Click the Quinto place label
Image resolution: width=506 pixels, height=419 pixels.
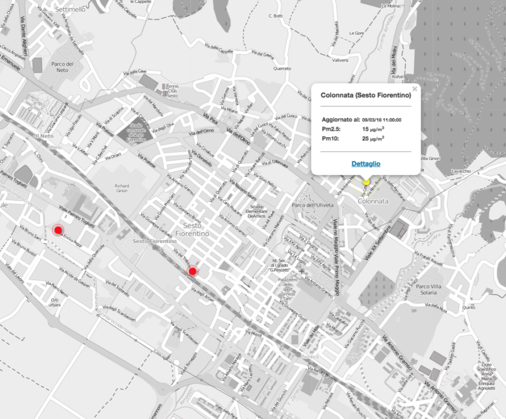[x=469, y=308]
